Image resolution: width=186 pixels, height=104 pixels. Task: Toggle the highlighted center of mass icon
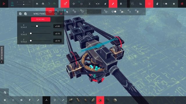coord(149,4)
